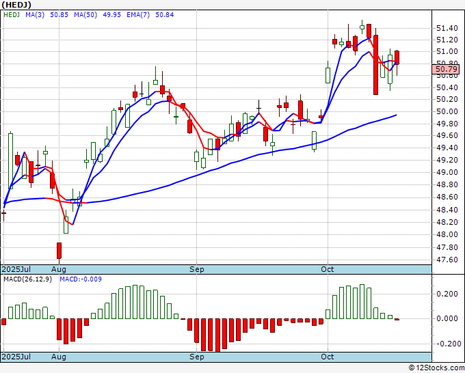Click the 48.00 price axis label
This screenshot has height=373, width=465.
447,234
